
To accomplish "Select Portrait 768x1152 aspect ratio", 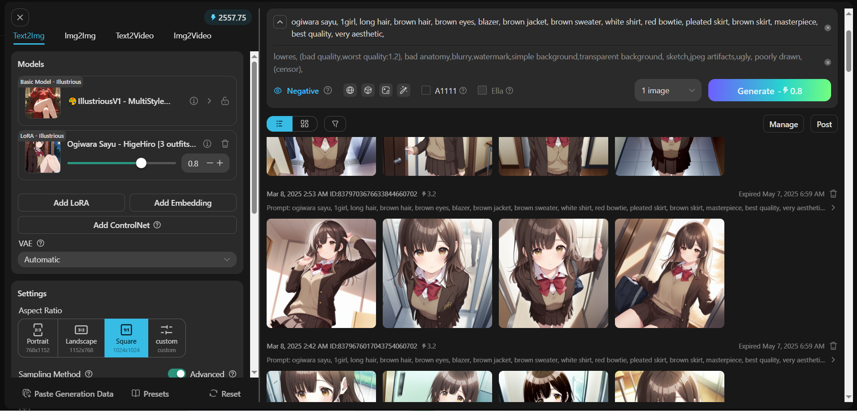I will pyautogui.click(x=38, y=338).
